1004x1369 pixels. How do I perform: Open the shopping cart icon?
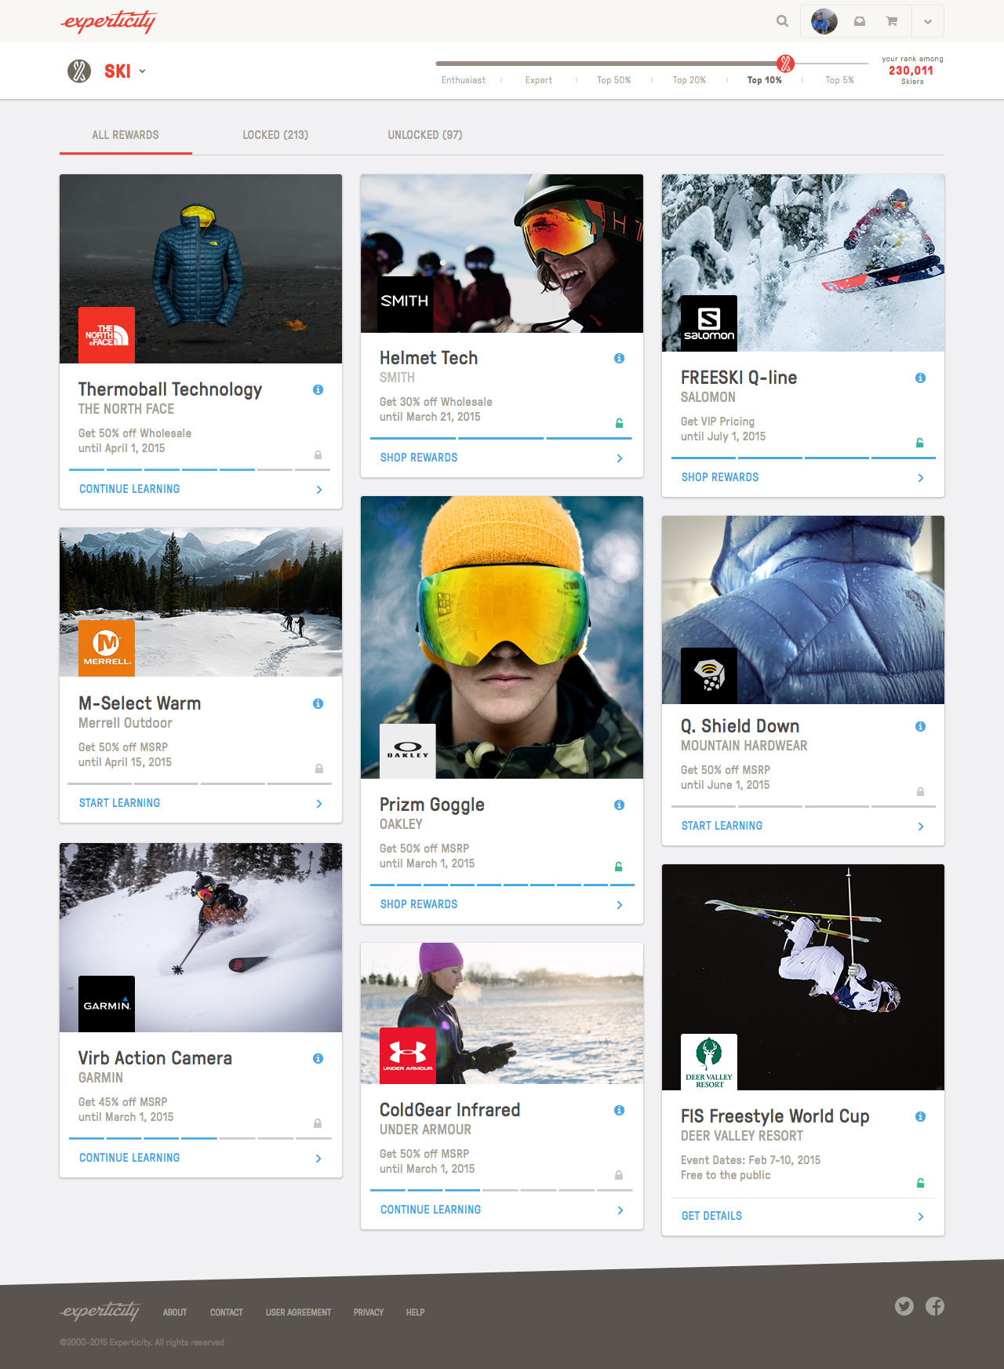coord(892,21)
